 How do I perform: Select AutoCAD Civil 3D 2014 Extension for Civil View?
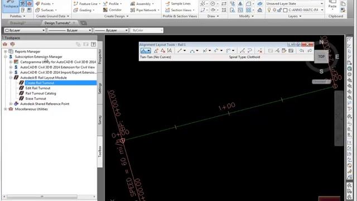point(57,67)
